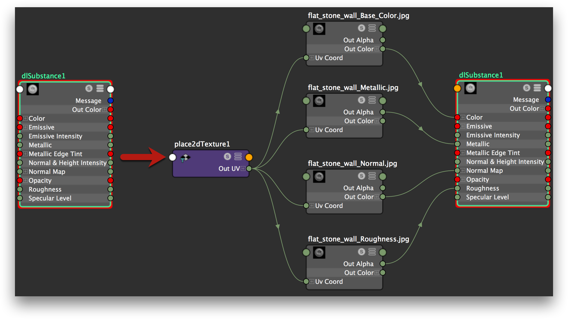The height and width of the screenshot is (319, 568).
Task: Click Out Alpha port of flat_stone_wall_Roughness.jpg
Action: pyautogui.click(x=383, y=264)
